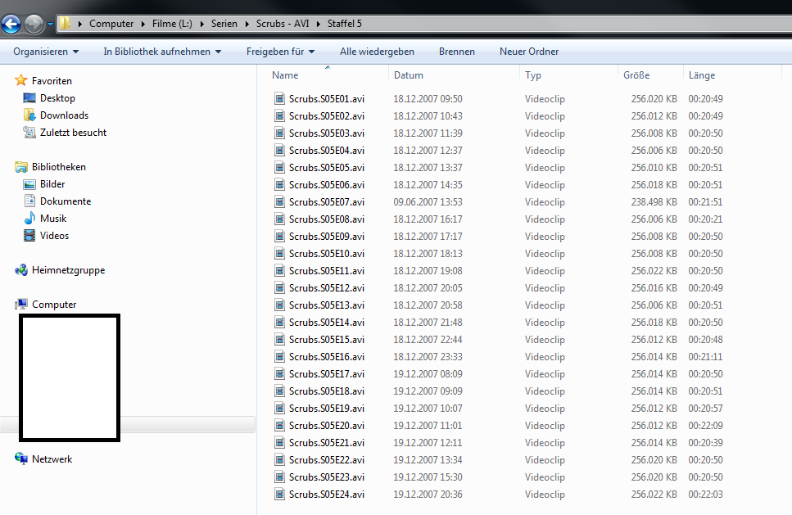792x515 pixels.
Task: Click video icon of Scrubs.S05E08.avi
Action: point(279,219)
